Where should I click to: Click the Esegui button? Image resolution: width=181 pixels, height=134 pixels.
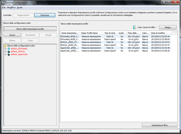click(x=168, y=28)
